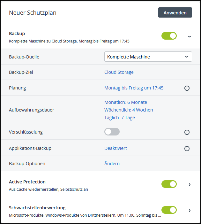Image resolution: width=201 pixels, height=224 pixels.
Task: Expand the Active Protection section arrow
Action: [x=190, y=184]
